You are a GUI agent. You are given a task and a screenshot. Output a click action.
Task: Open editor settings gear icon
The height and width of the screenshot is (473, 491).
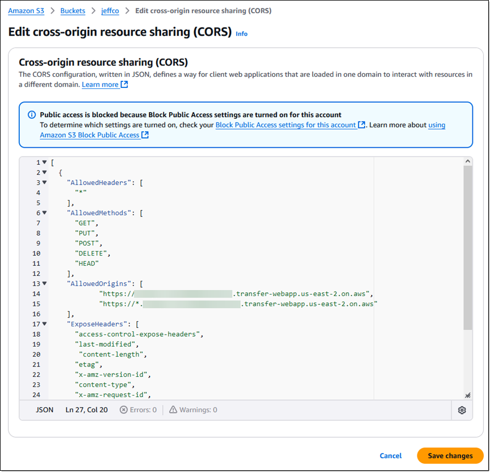(x=462, y=410)
